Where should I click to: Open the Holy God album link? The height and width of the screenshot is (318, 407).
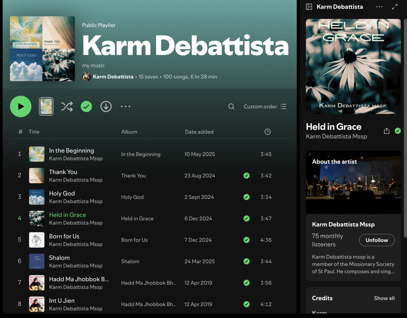click(x=132, y=197)
